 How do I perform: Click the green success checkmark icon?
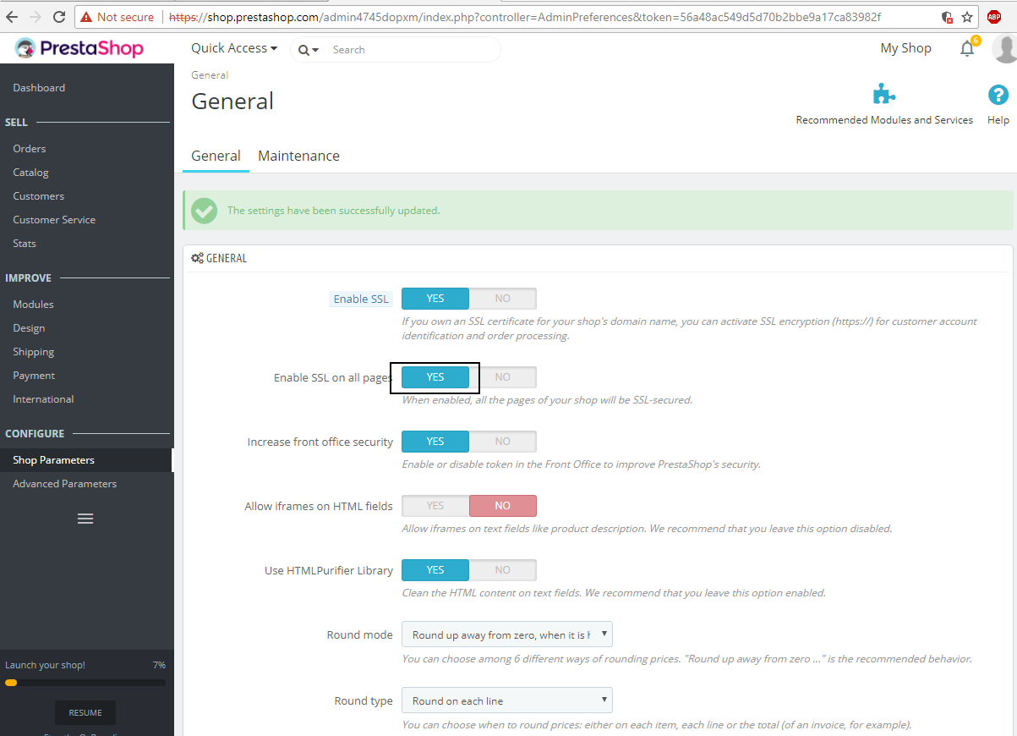click(204, 211)
